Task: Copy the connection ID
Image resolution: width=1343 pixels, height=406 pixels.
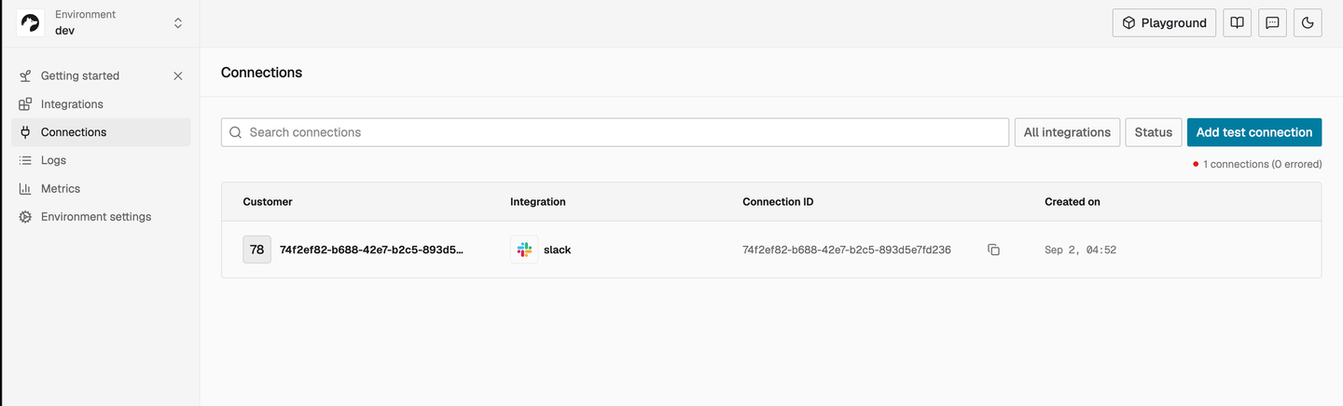Action: (994, 250)
